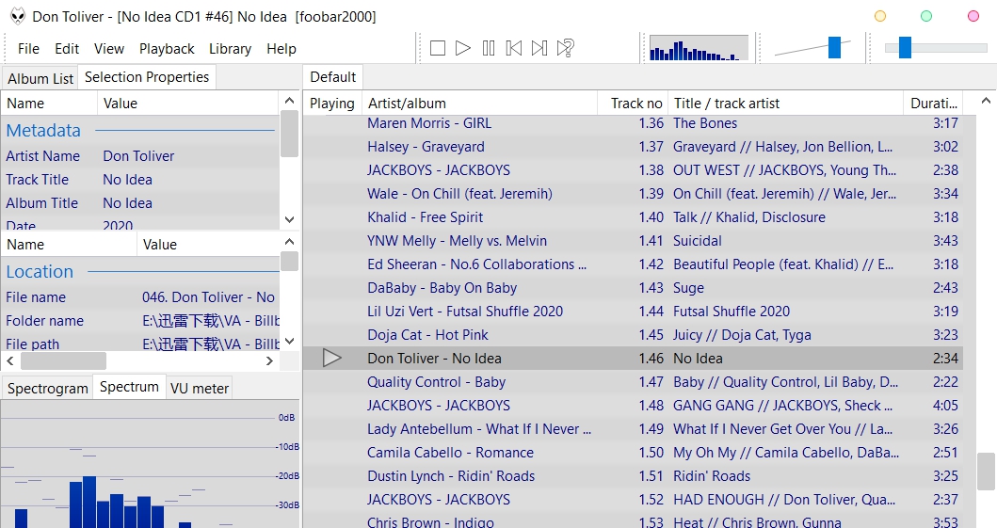Image resolution: width=997 pixels, height=528 pixels.
Task: Select the GANG GANG track row
Action: (633, 406)
